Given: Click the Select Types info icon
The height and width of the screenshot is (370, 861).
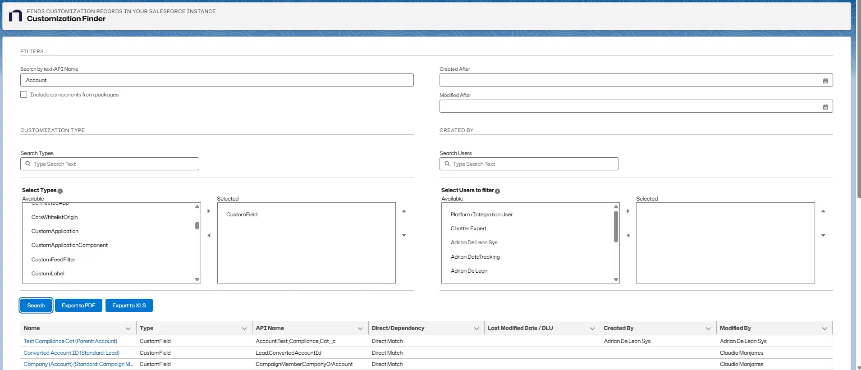Looking at the screenshot, I should pyautogui.click(x=60, y=191).
